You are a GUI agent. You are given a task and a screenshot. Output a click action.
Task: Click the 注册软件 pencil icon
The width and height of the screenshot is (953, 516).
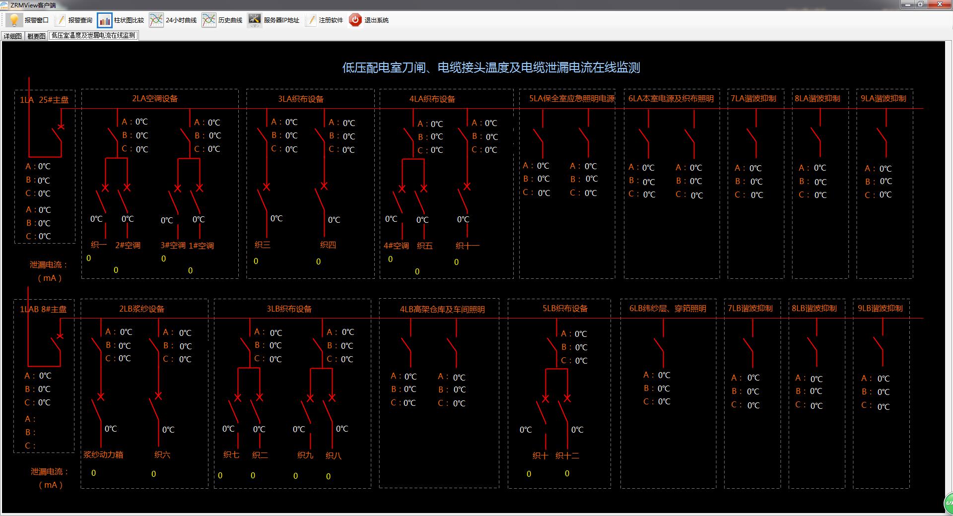[x=311, y=20]
